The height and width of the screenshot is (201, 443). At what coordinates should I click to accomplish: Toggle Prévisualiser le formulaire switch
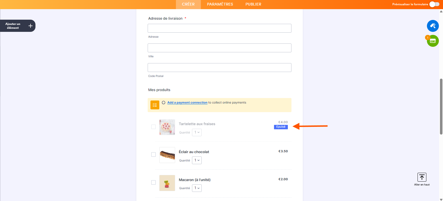434,4
